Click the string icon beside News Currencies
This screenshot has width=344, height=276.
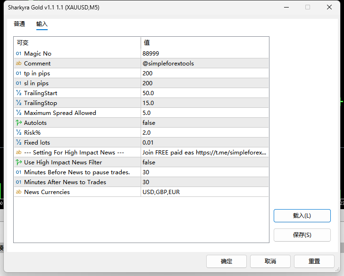[x=19, y=192]
